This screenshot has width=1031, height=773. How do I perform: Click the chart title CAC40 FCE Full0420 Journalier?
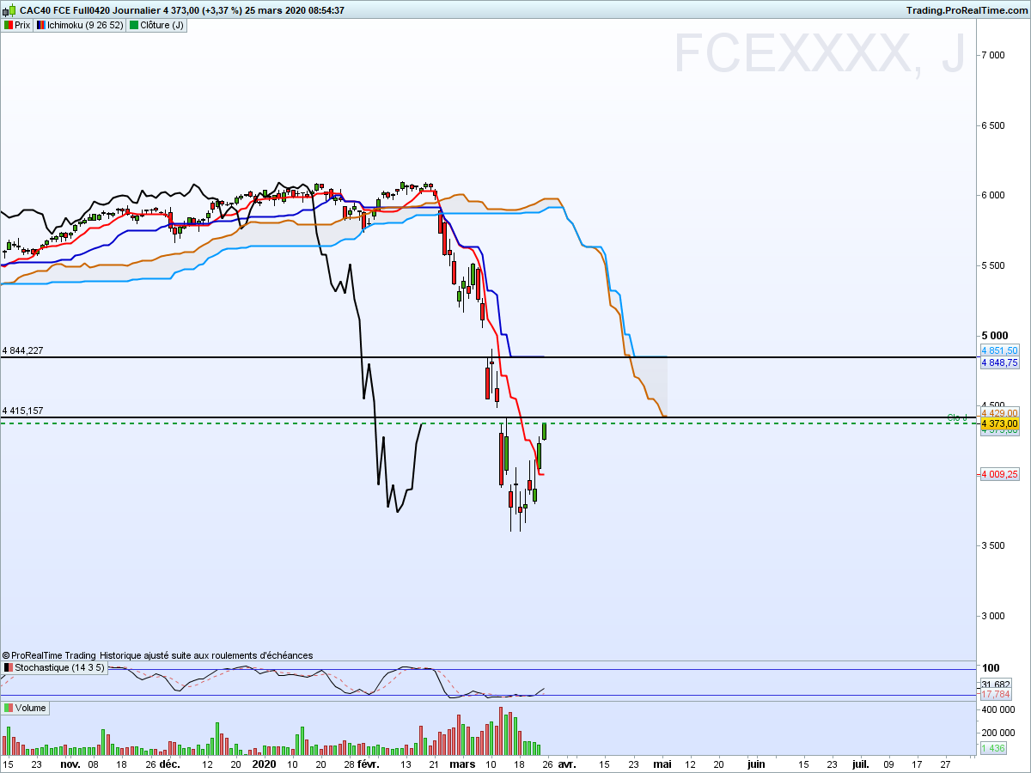point(88,10)
